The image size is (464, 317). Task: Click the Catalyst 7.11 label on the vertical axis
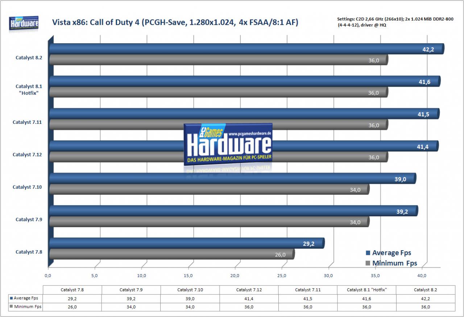(28, 122)
